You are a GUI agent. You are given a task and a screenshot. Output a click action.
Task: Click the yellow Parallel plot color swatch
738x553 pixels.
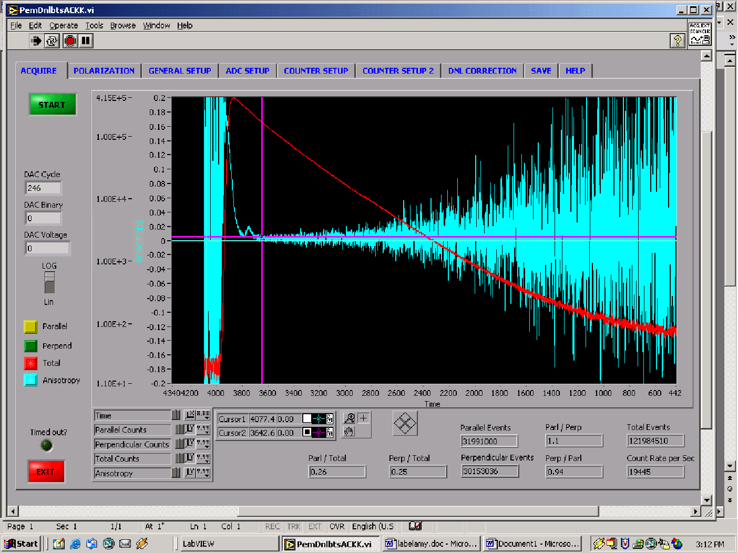[30, 326]
